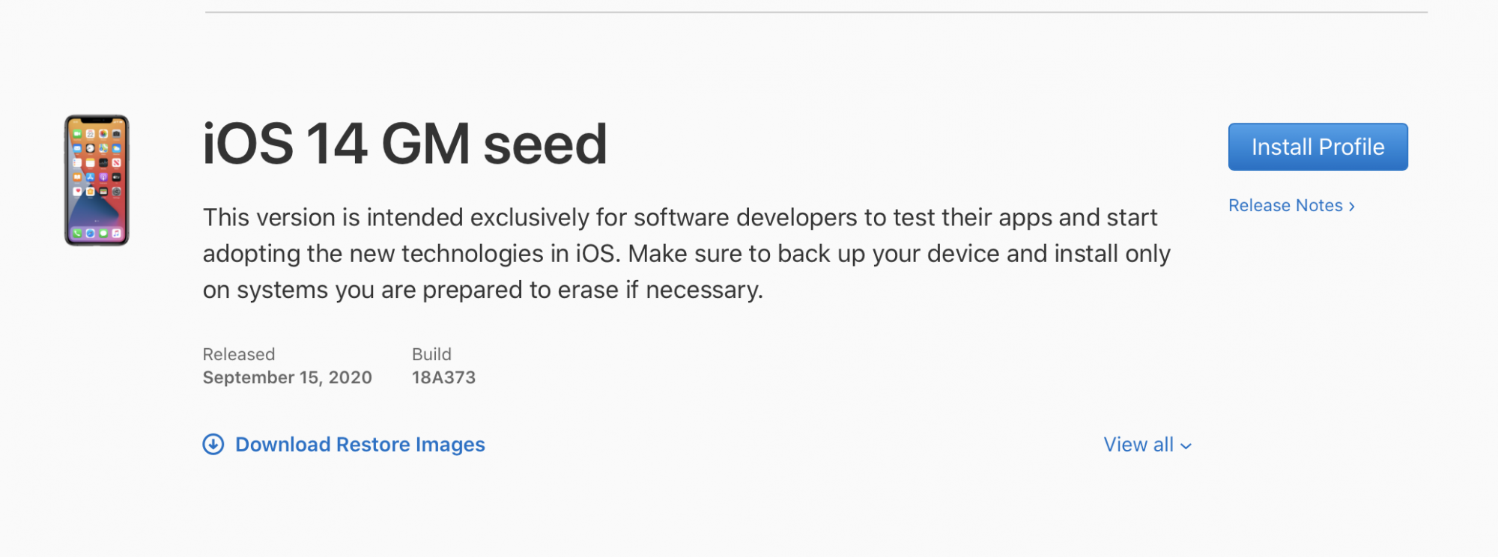
Task: Click the iOS 14 GM seed heading
Action: pyautogui.click(x=404, y=144)
